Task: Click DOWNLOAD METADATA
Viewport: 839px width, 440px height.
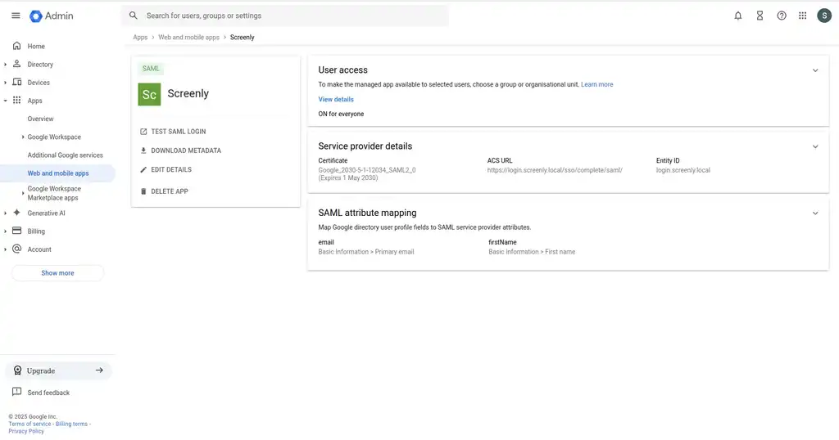Action: pyautogui.click(x=186, y=150)
